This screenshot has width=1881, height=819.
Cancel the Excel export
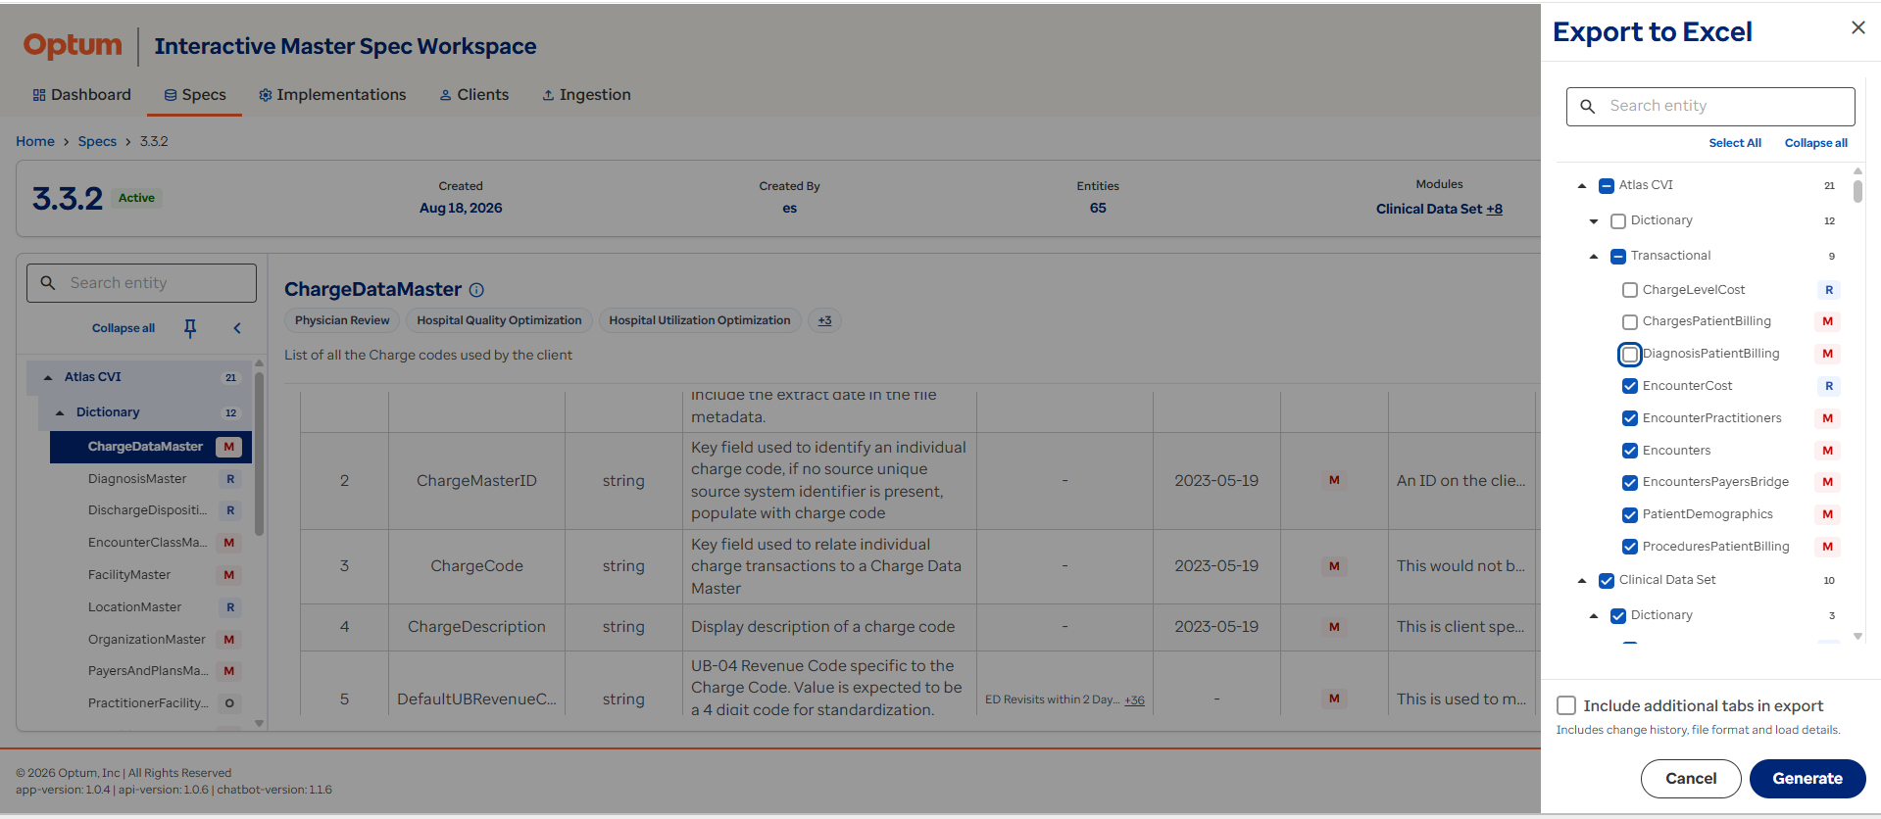pyautogui.click(x=1691, y=779)
